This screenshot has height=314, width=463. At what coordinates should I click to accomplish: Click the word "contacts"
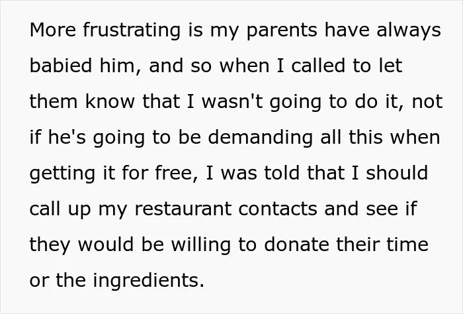(278, 209)
